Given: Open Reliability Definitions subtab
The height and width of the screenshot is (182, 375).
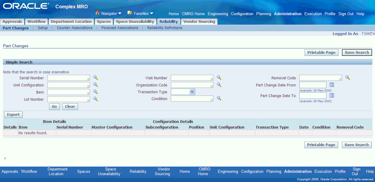Looking at the screenshot, I should pos(165,28).
